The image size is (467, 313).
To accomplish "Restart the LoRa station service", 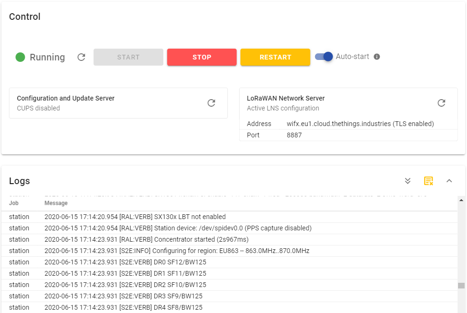I will pyautogui.click(x=275, y=57).
